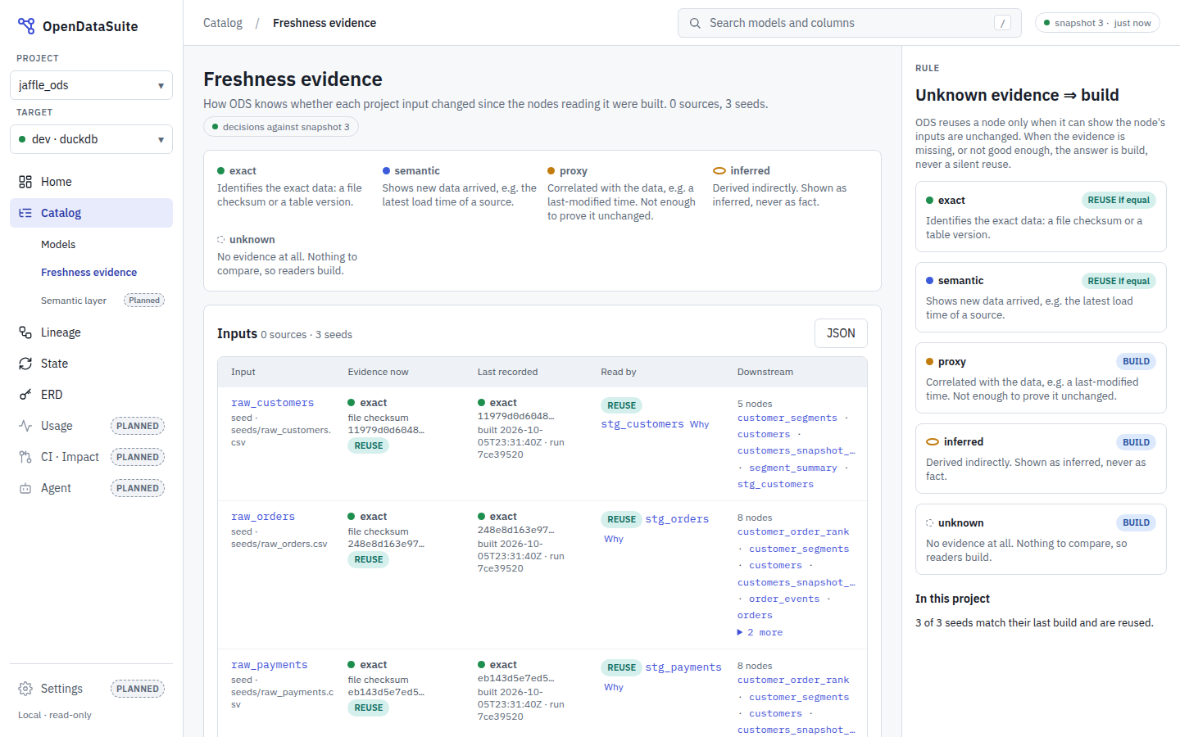This screenshot has width=1180, height=737.
Task: Click the 'decisions against snapshot 3' chip
Action: click(281, 127)
